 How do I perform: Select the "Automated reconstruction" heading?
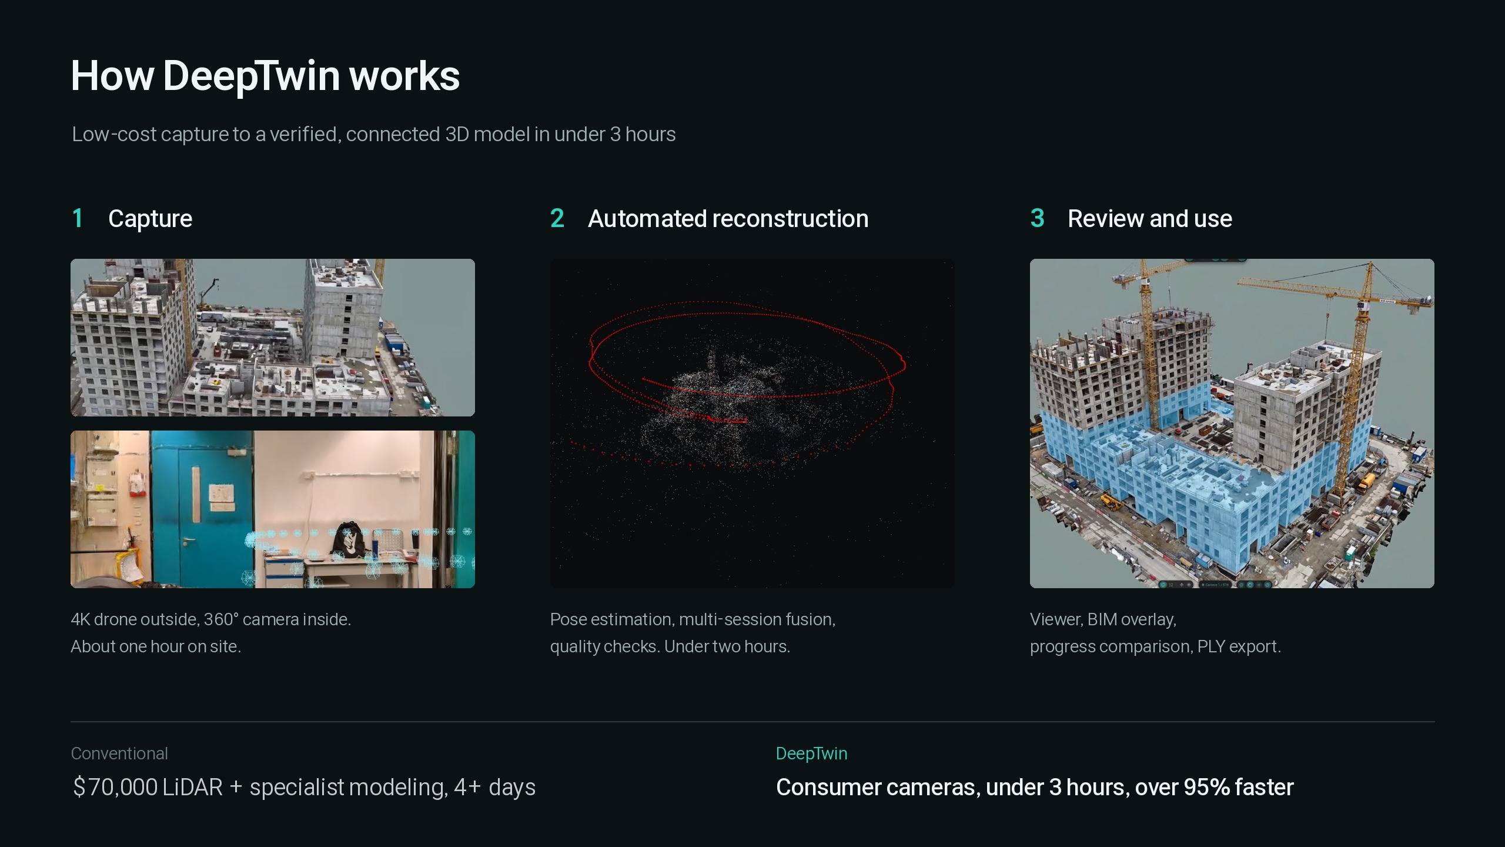[728, 219]
